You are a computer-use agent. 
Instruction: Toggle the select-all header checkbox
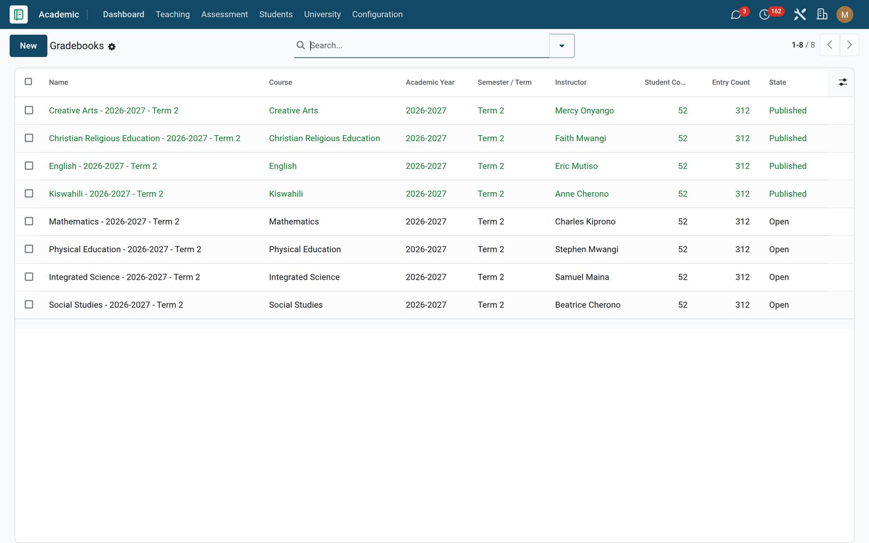tap(29, 81)
